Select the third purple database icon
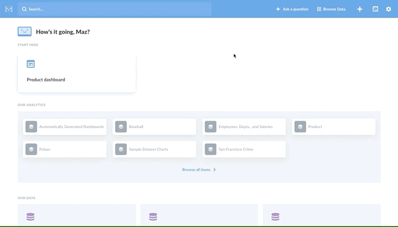 click(x=275, y=216)
